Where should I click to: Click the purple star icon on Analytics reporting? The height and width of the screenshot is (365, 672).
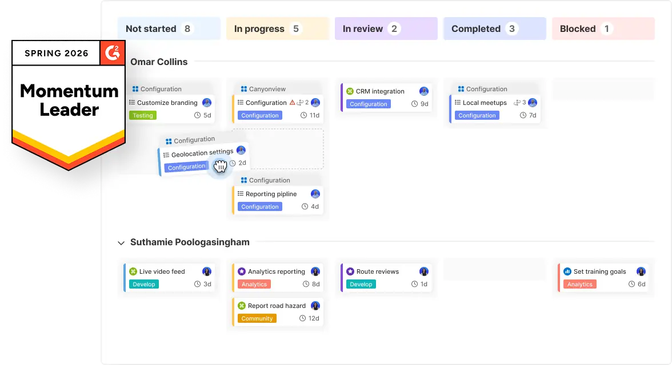point(242,271)
